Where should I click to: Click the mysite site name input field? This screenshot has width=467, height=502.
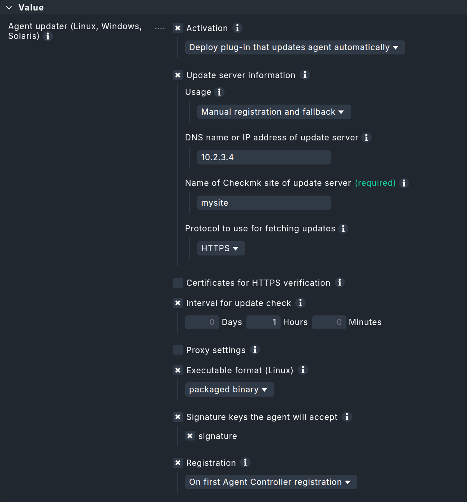(x=264, y=203)
